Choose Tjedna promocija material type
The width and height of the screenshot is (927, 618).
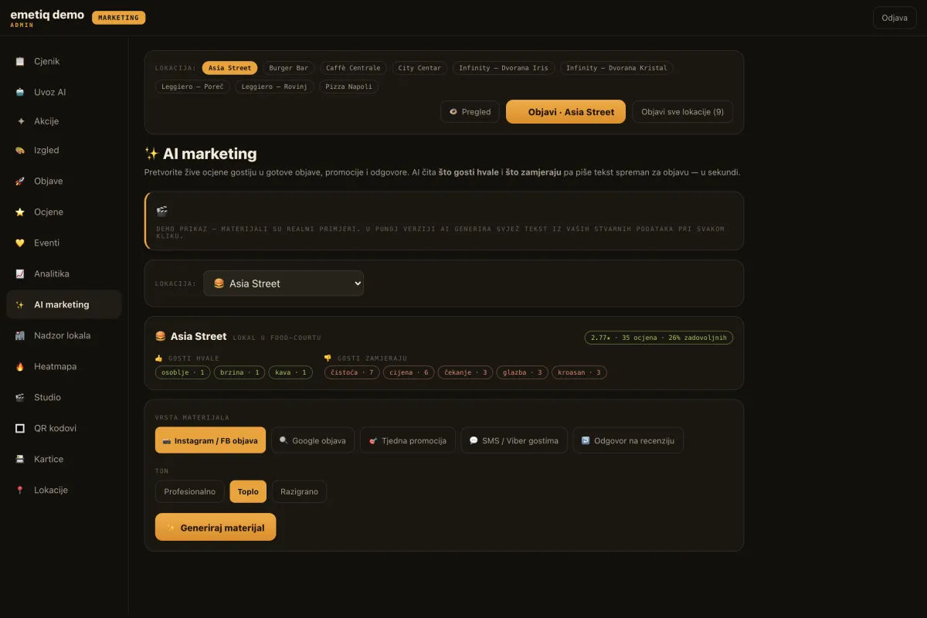(408, 440)
